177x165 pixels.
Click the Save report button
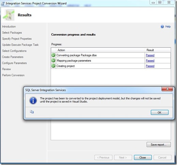pyautogui.click(x=159, y=145)
